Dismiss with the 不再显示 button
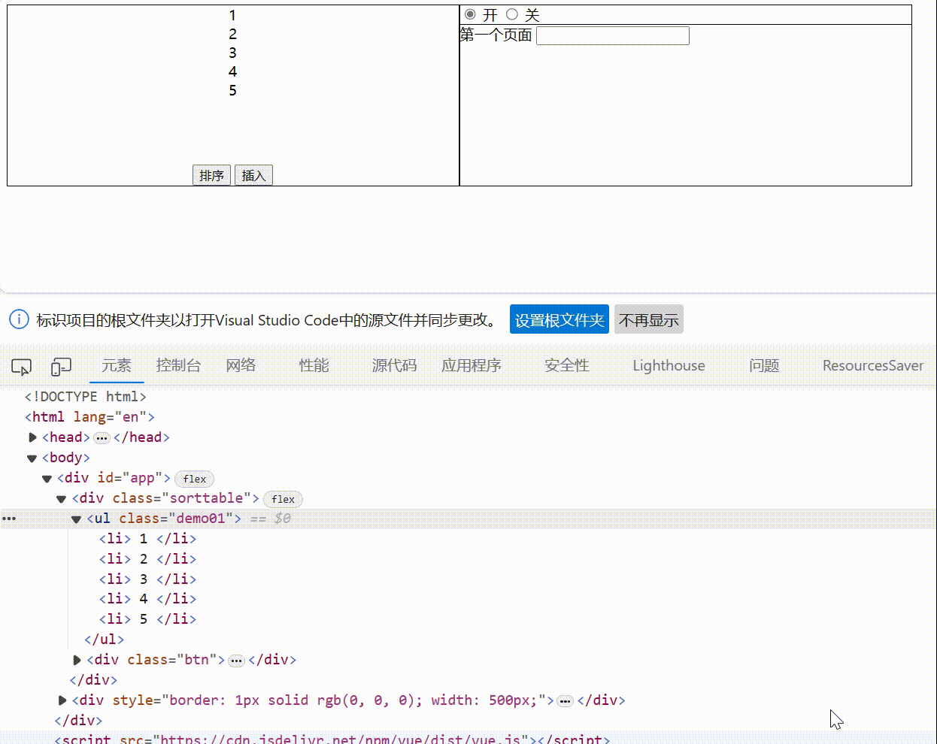Viewport: 937px width, 744px height. [649, 319]
